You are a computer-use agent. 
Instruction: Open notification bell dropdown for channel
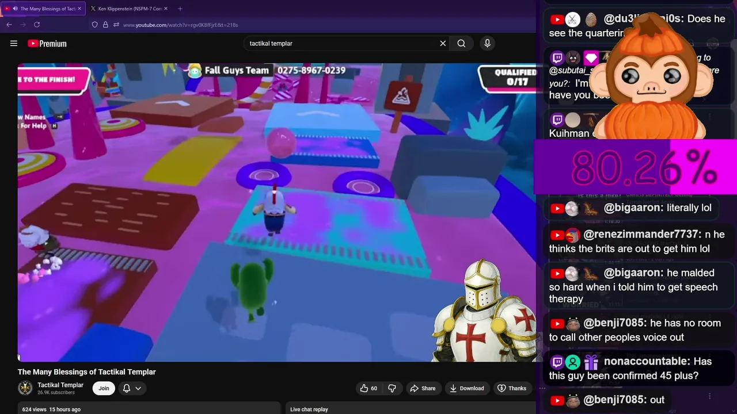[132, 388]
